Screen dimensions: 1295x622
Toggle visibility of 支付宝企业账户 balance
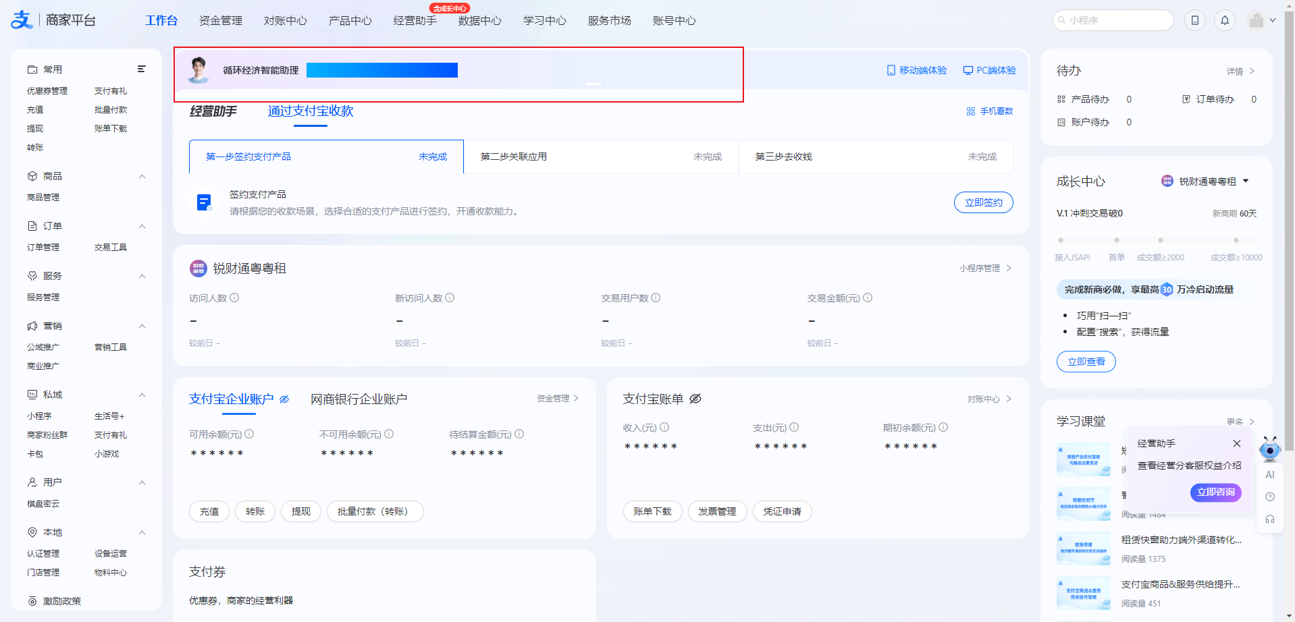[284, 399]
